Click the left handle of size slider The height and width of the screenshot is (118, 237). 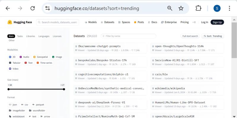click(x=9, y=89)
